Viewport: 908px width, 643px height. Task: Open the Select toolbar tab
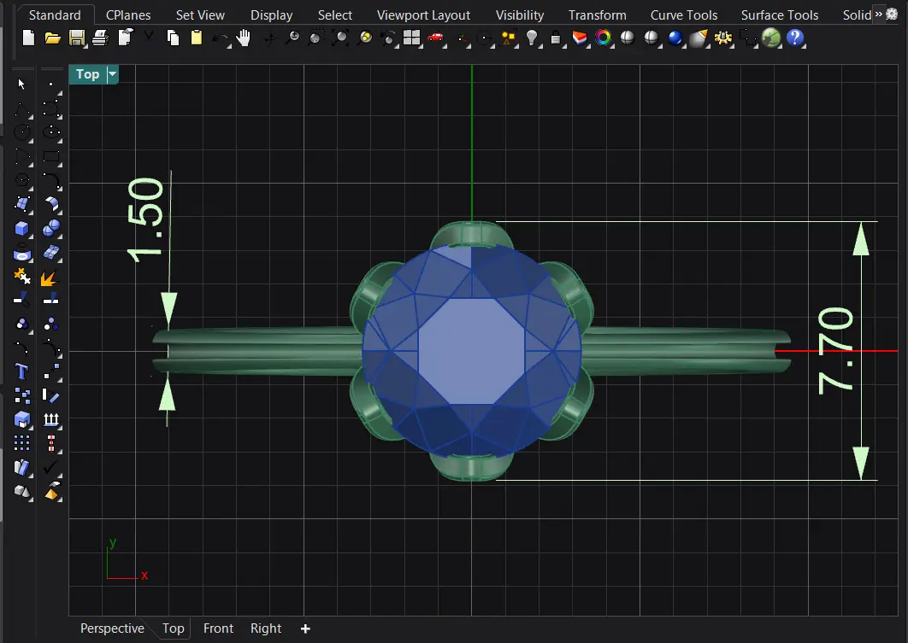coord(334,15)
